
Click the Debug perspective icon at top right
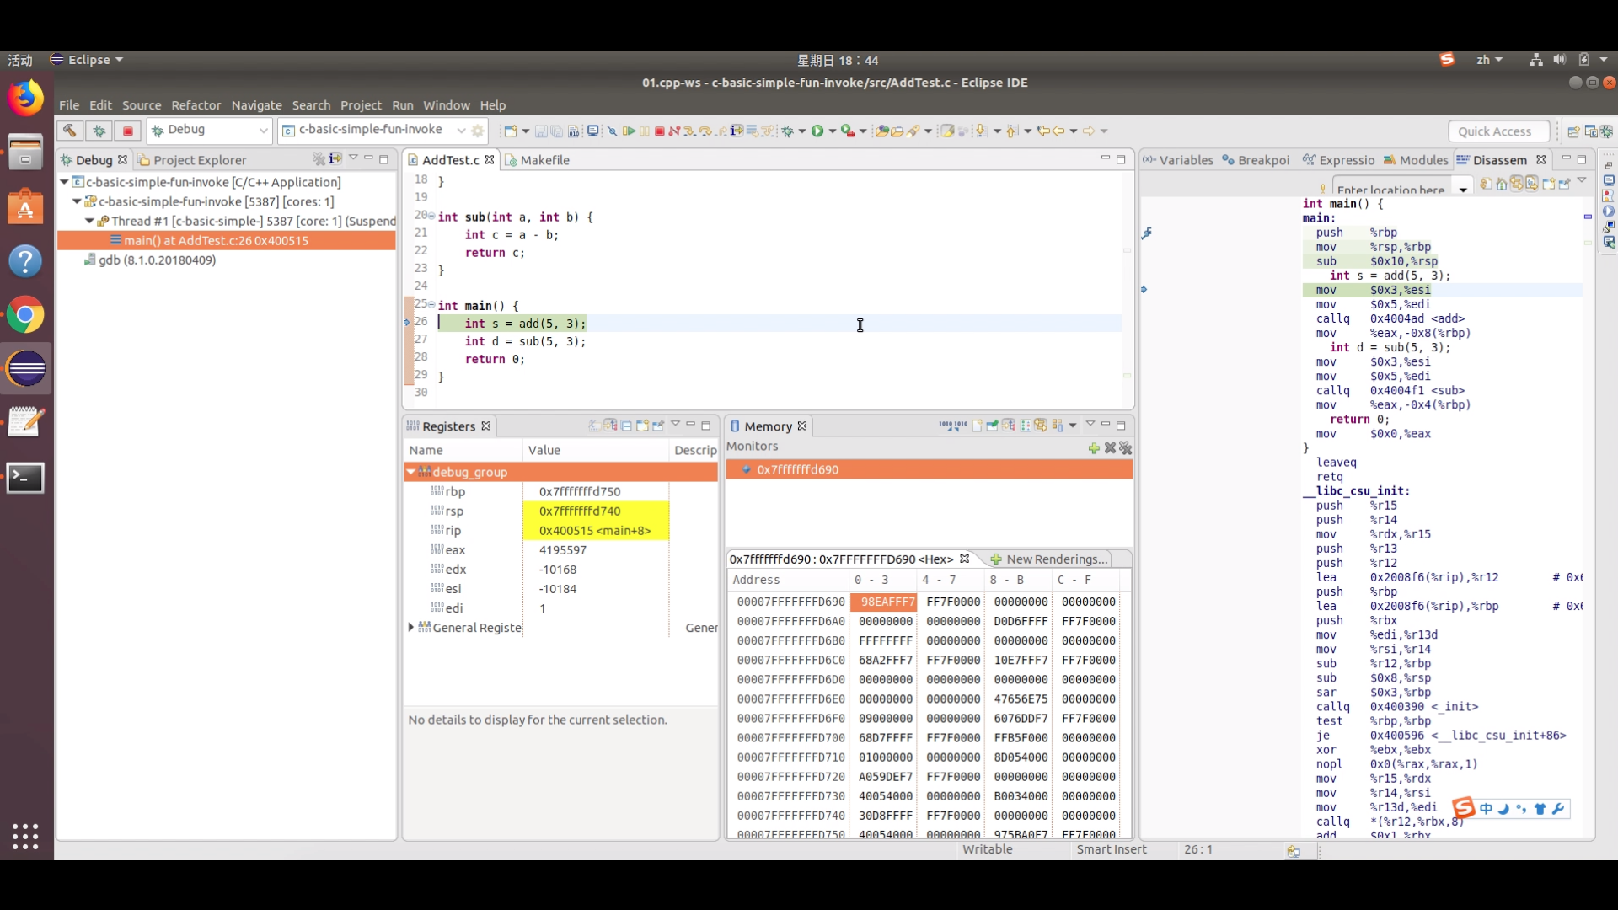[x=1607, y=131]
